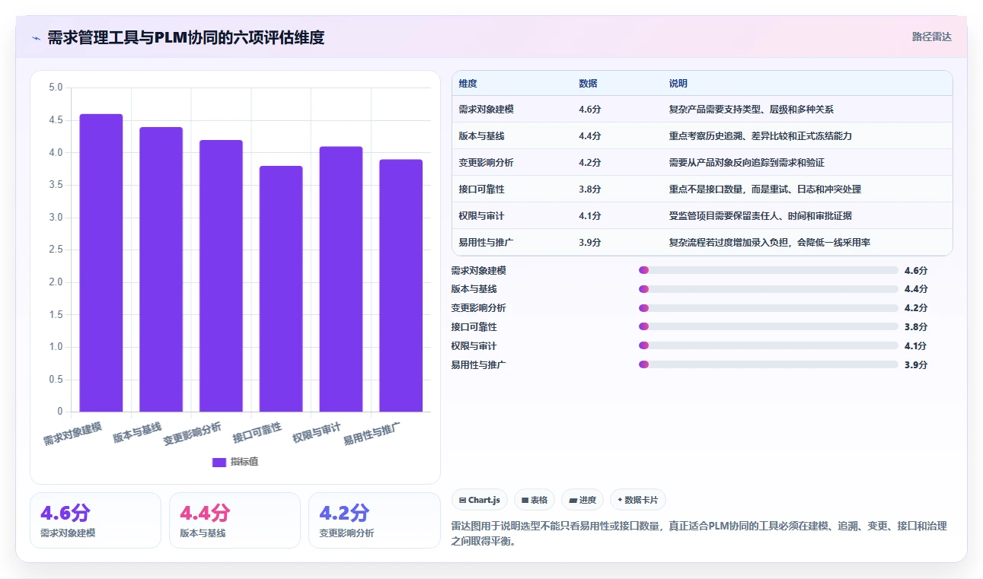Select the 接口可靠性 bar in chart
Image resolution: width=983 pixels, height=579 pixels.
(281, 289)
